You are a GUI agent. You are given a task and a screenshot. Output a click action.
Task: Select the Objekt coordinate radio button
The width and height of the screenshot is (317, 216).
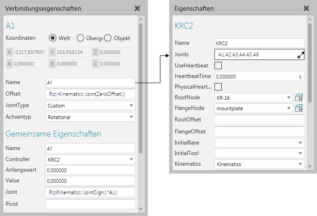point(108,38)
